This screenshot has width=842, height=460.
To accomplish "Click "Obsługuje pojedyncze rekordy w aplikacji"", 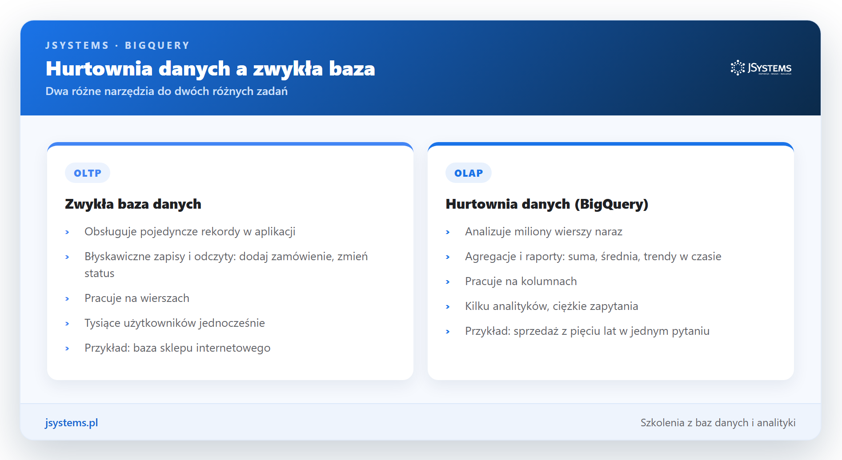I will [190, 232].
